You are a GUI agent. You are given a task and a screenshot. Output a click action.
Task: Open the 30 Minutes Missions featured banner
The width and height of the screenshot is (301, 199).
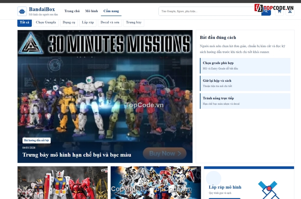click(105, 96)
